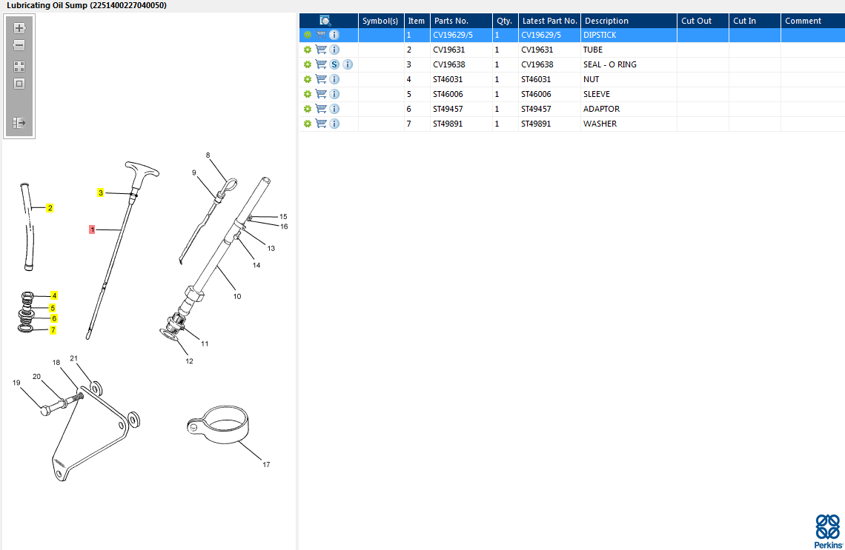Click callout 19 by the bolt
This screenshot has height=550, width=845.
coord(16,383)
